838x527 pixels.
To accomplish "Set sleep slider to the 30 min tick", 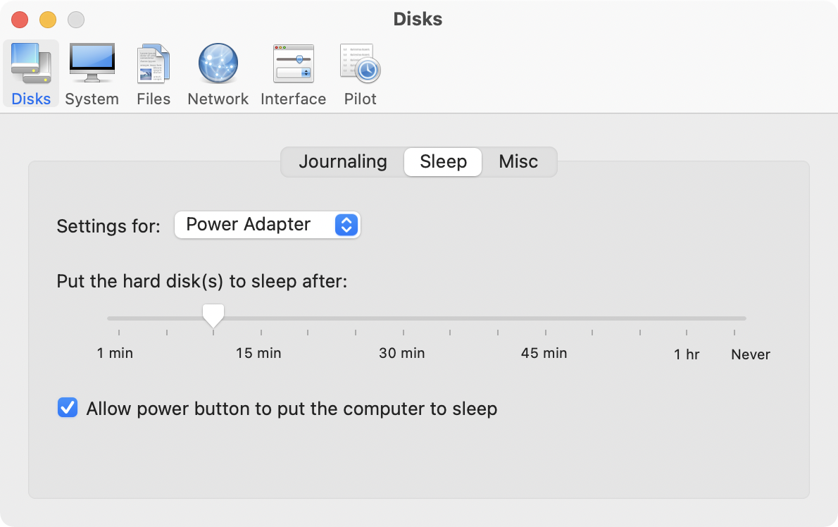I will [x=403, y=318].
